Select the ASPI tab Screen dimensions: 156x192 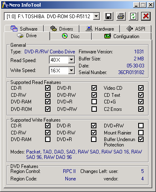[x=136, y=29]
